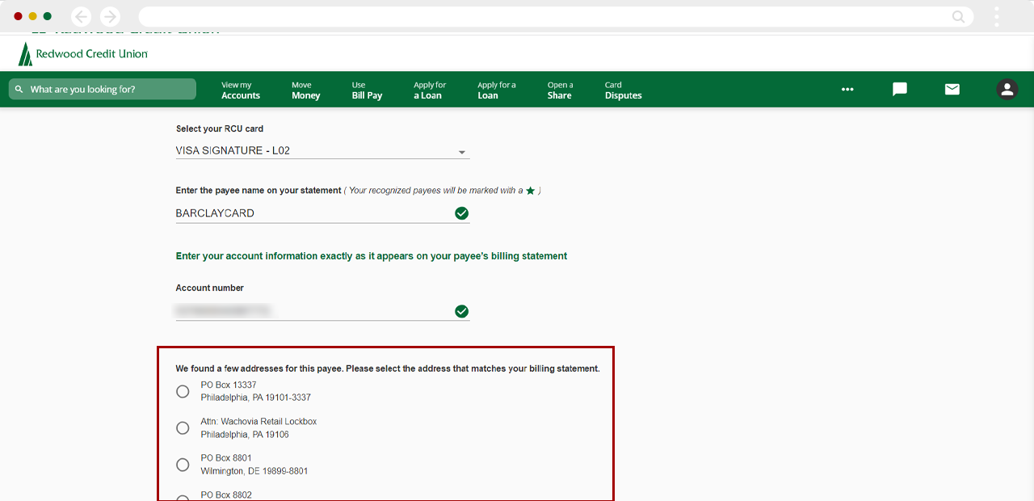Click the browser back arrow
The image size is (1034, 501).
[x=81, y=16]
